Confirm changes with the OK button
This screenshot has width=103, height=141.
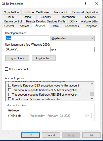pos(30,135)
